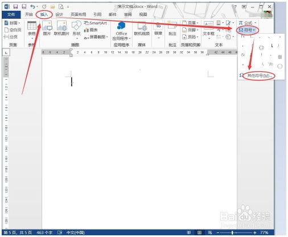Click the Shapes icon
288x237 pixels.
(x=76, y=28)
